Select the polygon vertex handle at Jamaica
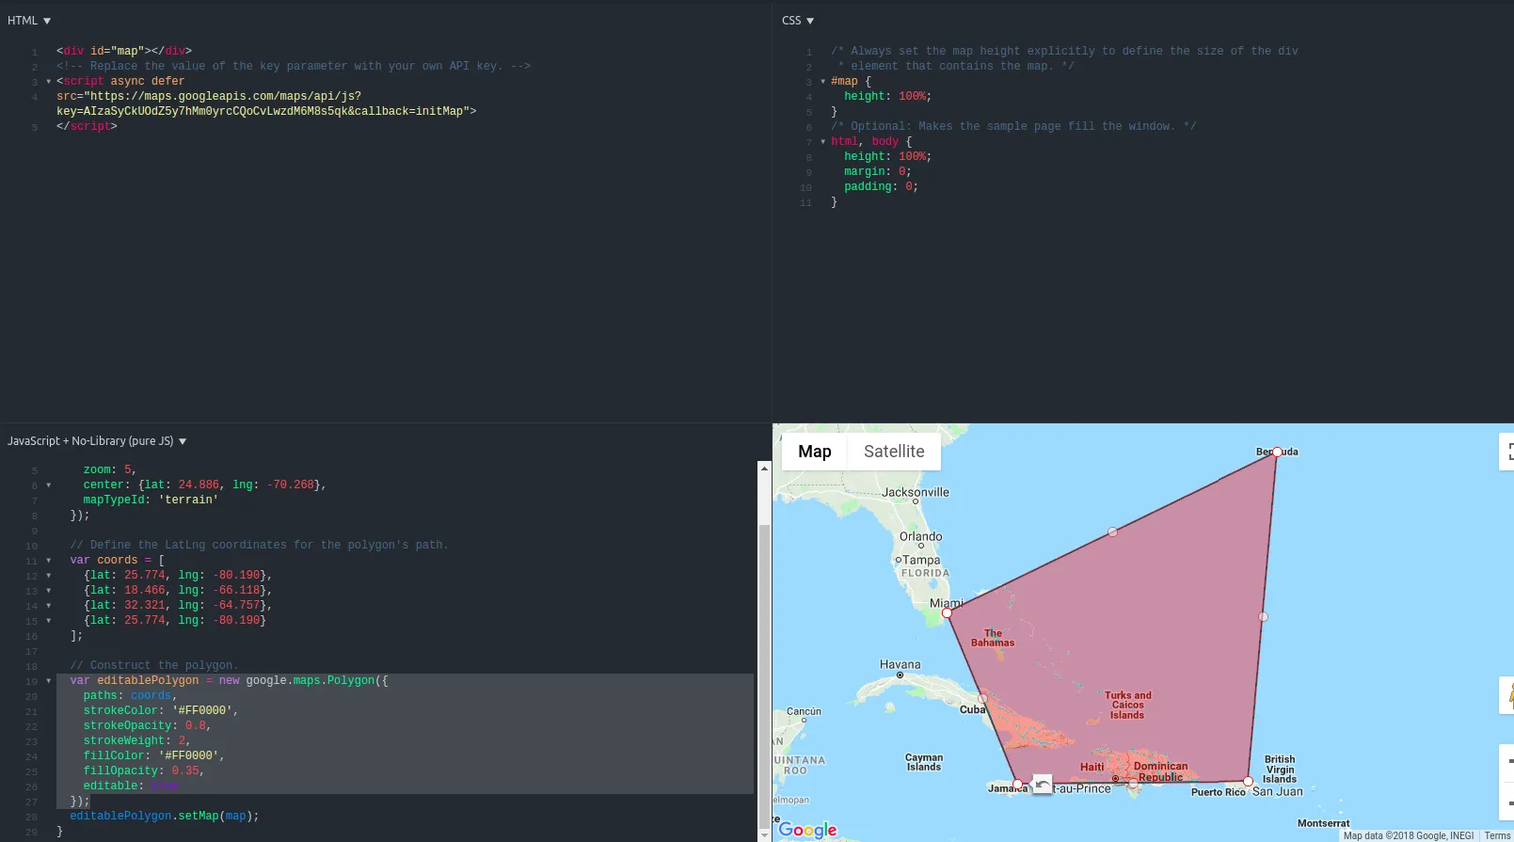Screen dimensions: 1514x842 click(x=1017, y=785)
